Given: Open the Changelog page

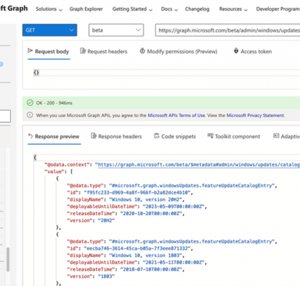Looking at the screenshot, I should click(x=197, y=9).
